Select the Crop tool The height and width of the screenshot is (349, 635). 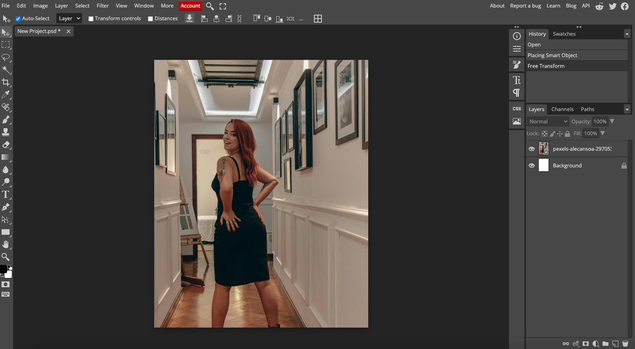(5, 82)
